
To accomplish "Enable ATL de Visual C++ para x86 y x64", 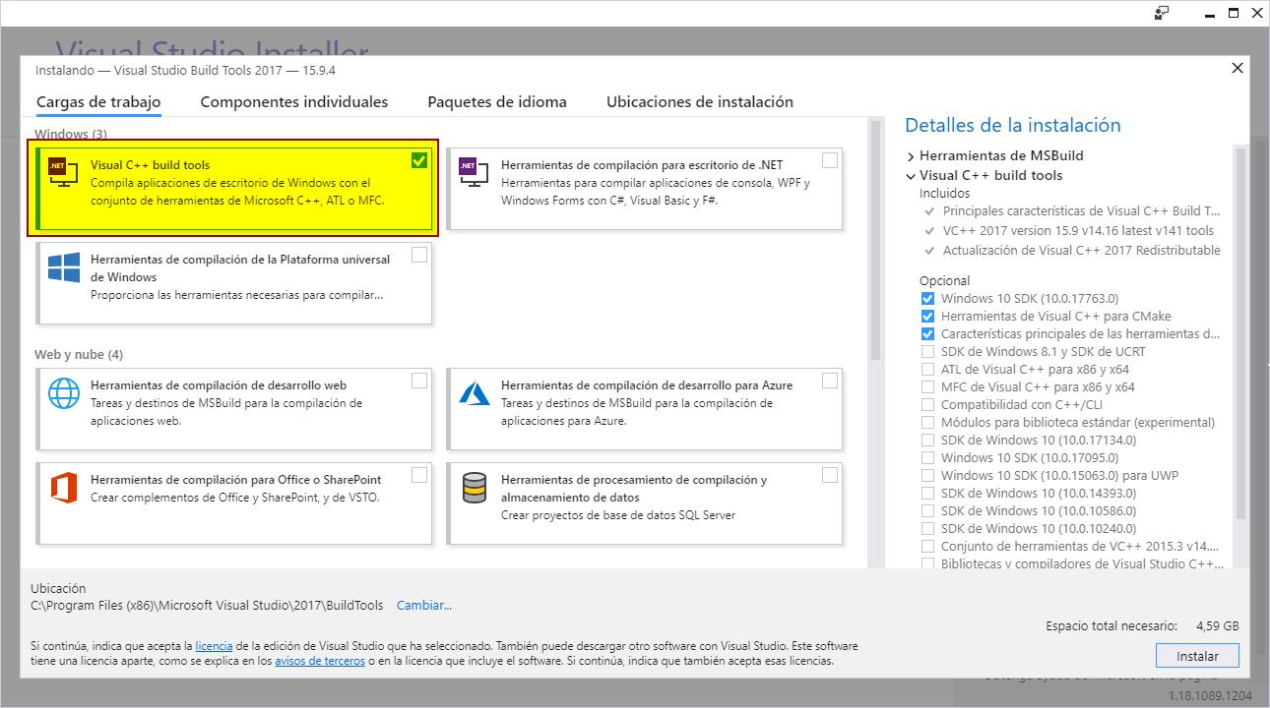I will coord(927,369).
